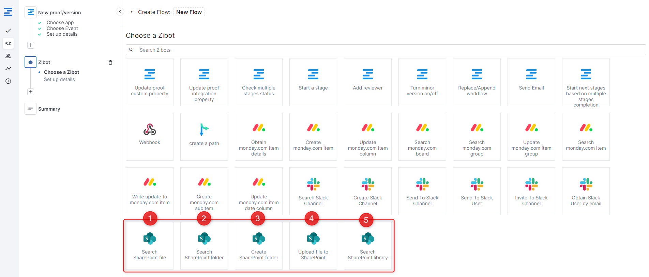The height and width of the screenshot is (277, 649).
Task: Pick the Send To Slack Channel Zibot
Action: pos(422,191)
